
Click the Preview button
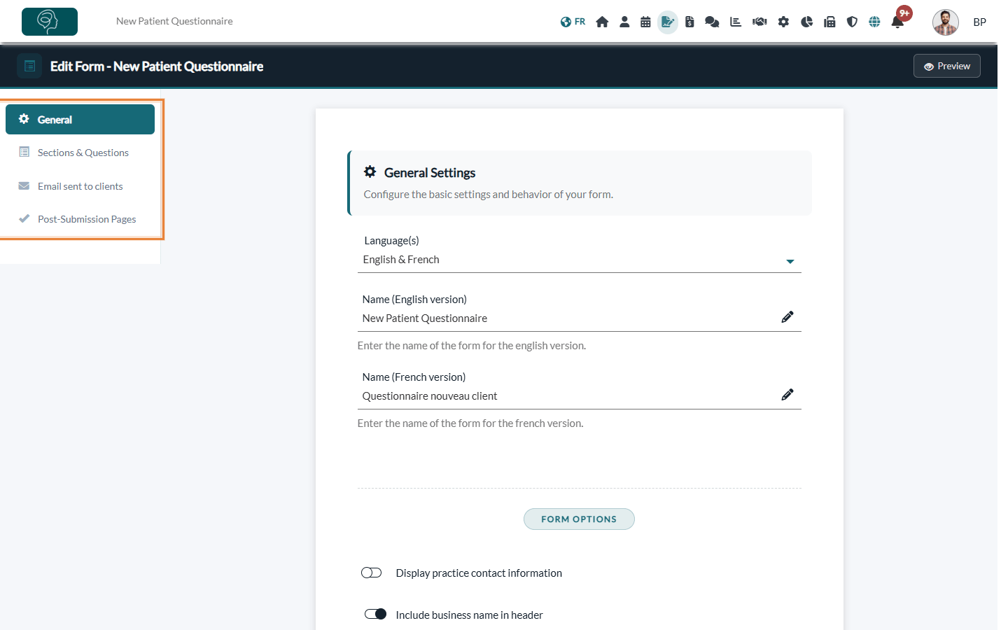pos(946,66)
